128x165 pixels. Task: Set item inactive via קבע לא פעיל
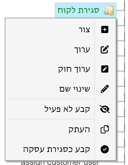tap(61, 109)
